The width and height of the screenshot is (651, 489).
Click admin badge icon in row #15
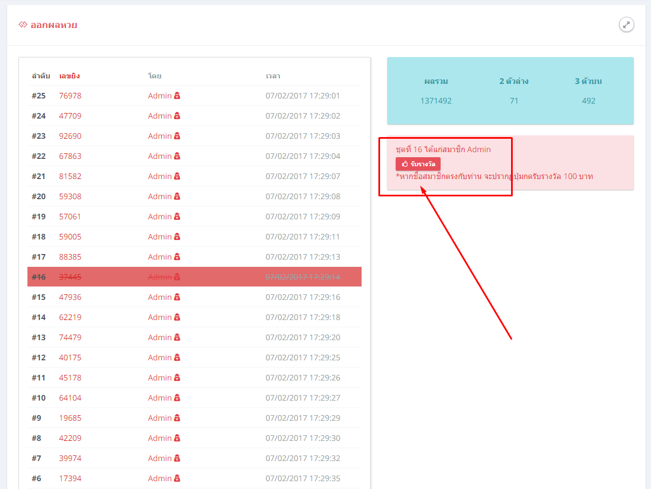pyautogui.click(x=177, y=297)
